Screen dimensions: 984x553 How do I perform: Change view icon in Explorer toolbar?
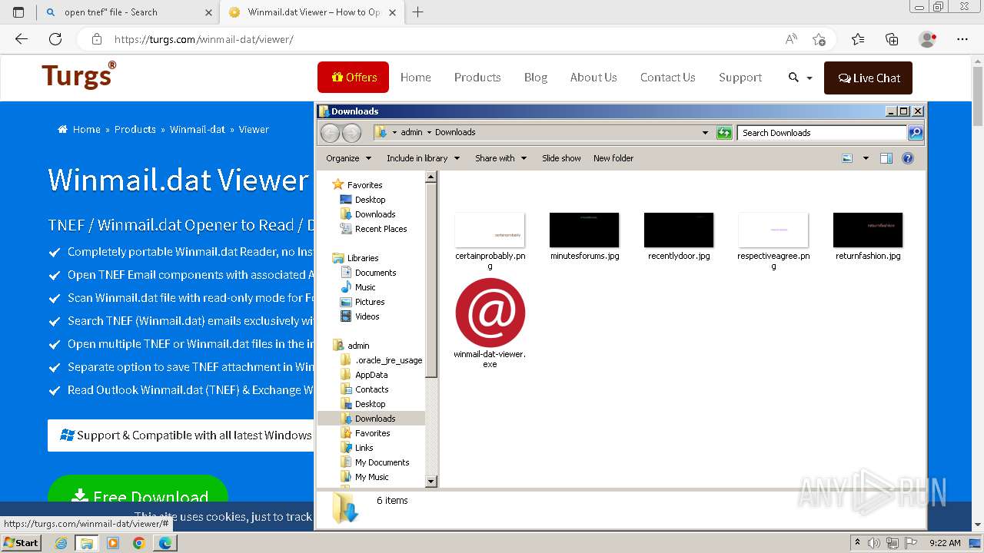[847, 158]
